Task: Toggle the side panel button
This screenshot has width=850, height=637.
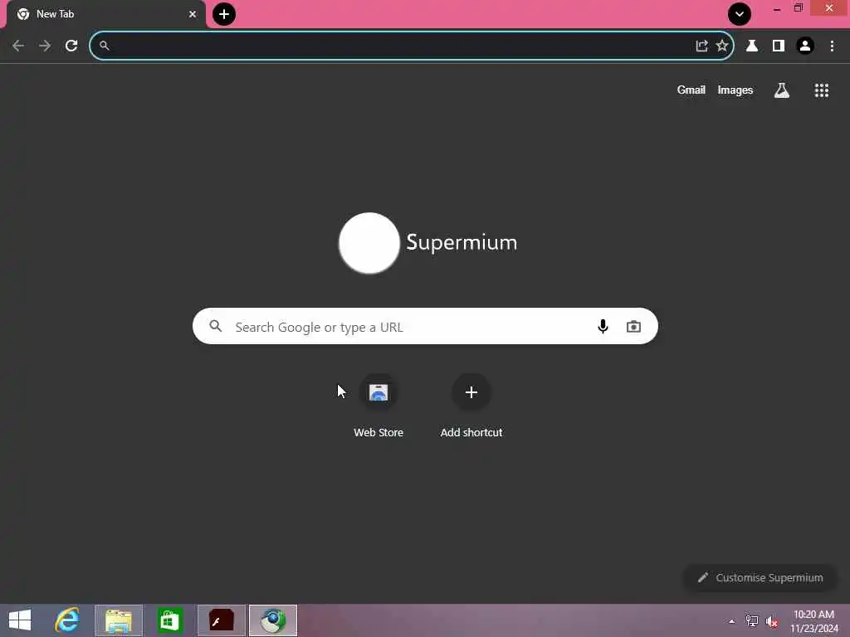Action: tap(779, 46)
